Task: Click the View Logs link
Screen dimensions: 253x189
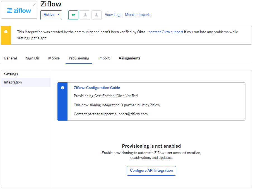Action: click(113, 15)
